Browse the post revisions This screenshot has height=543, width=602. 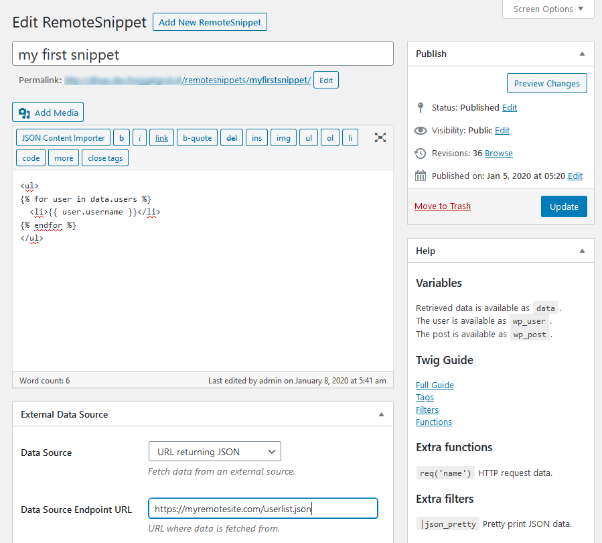pyautogui.click(x=498, y=154)
